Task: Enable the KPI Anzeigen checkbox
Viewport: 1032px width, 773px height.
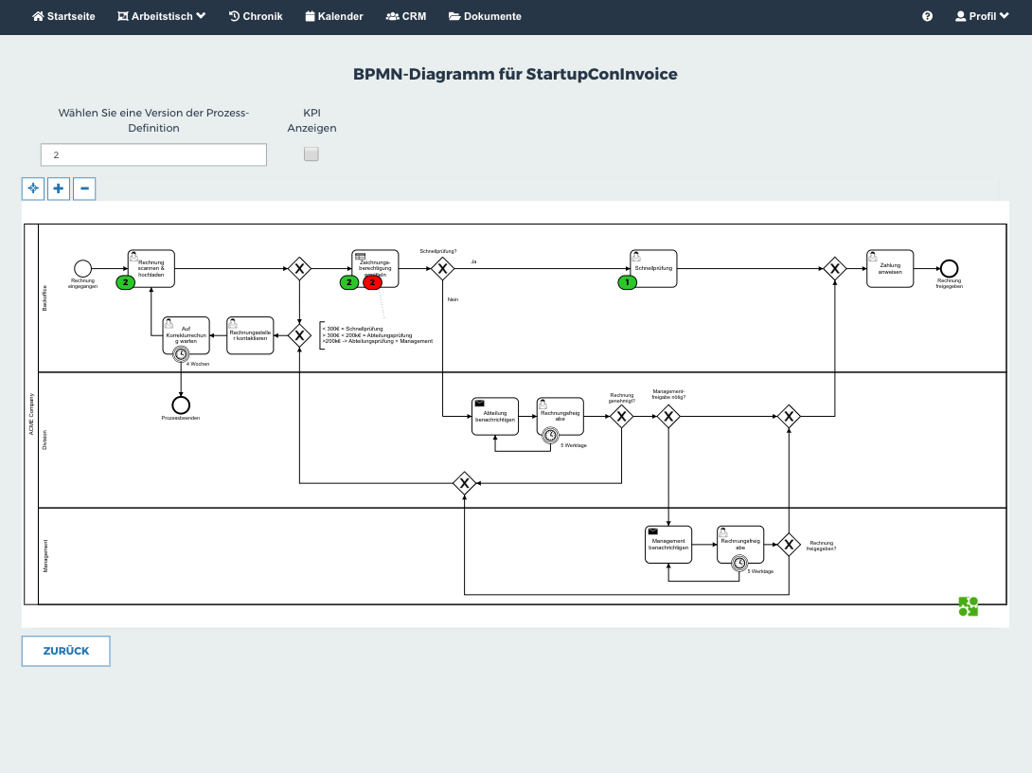Action: coord(311,154)
